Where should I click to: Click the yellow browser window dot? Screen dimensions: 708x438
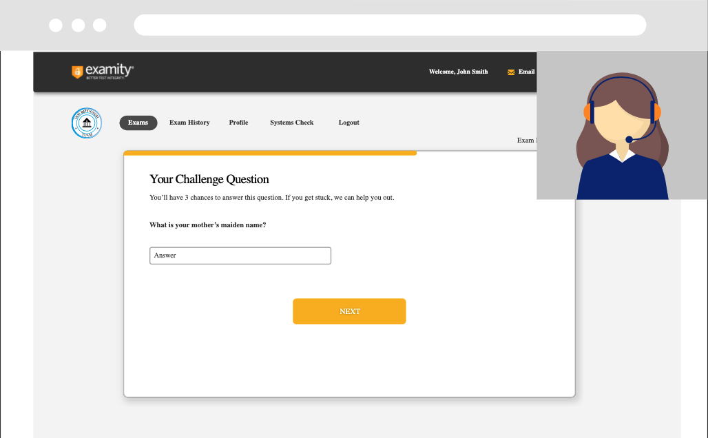coord(78,25)
